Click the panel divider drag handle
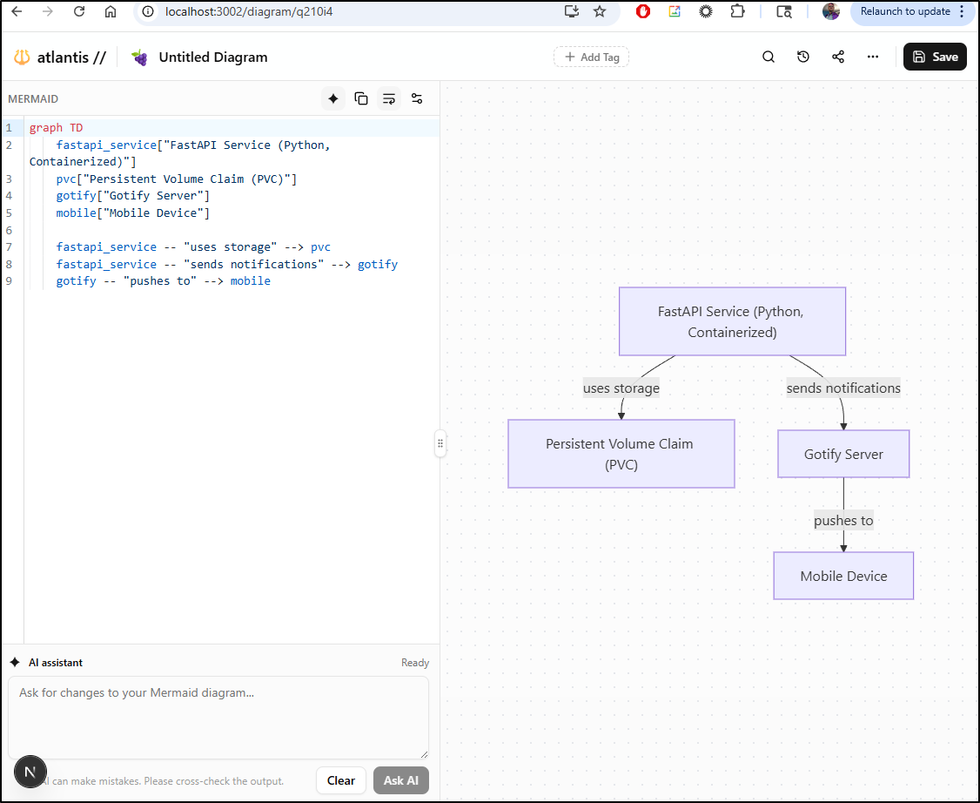This screenshot has width=980, height=803. click(440, 443)
